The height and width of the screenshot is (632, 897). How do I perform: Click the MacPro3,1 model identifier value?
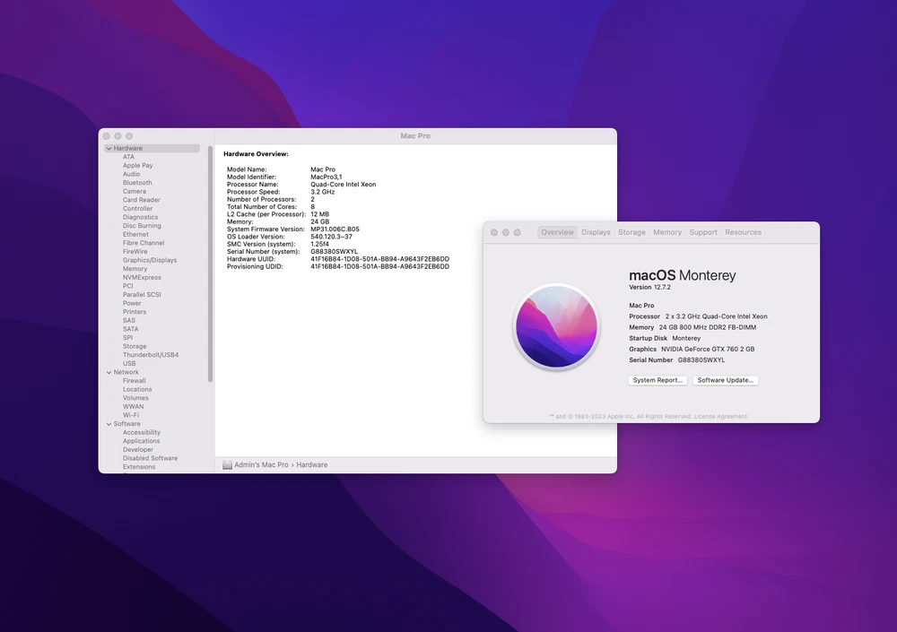[x=327, y=177]
